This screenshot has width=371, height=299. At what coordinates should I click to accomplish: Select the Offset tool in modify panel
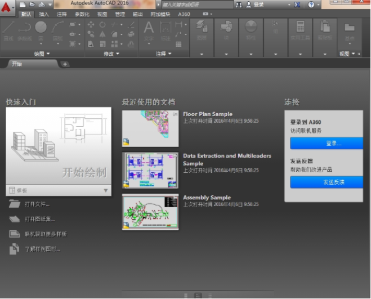131,44
